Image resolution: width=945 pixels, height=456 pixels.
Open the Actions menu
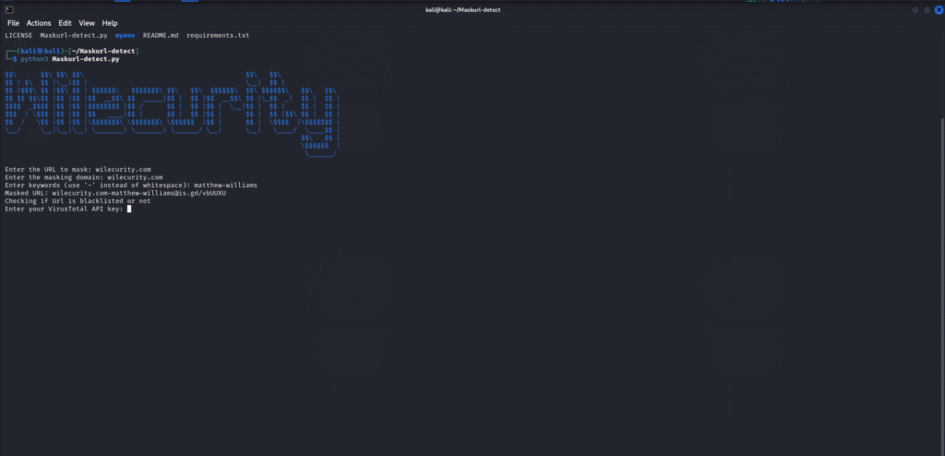[39, 22]
